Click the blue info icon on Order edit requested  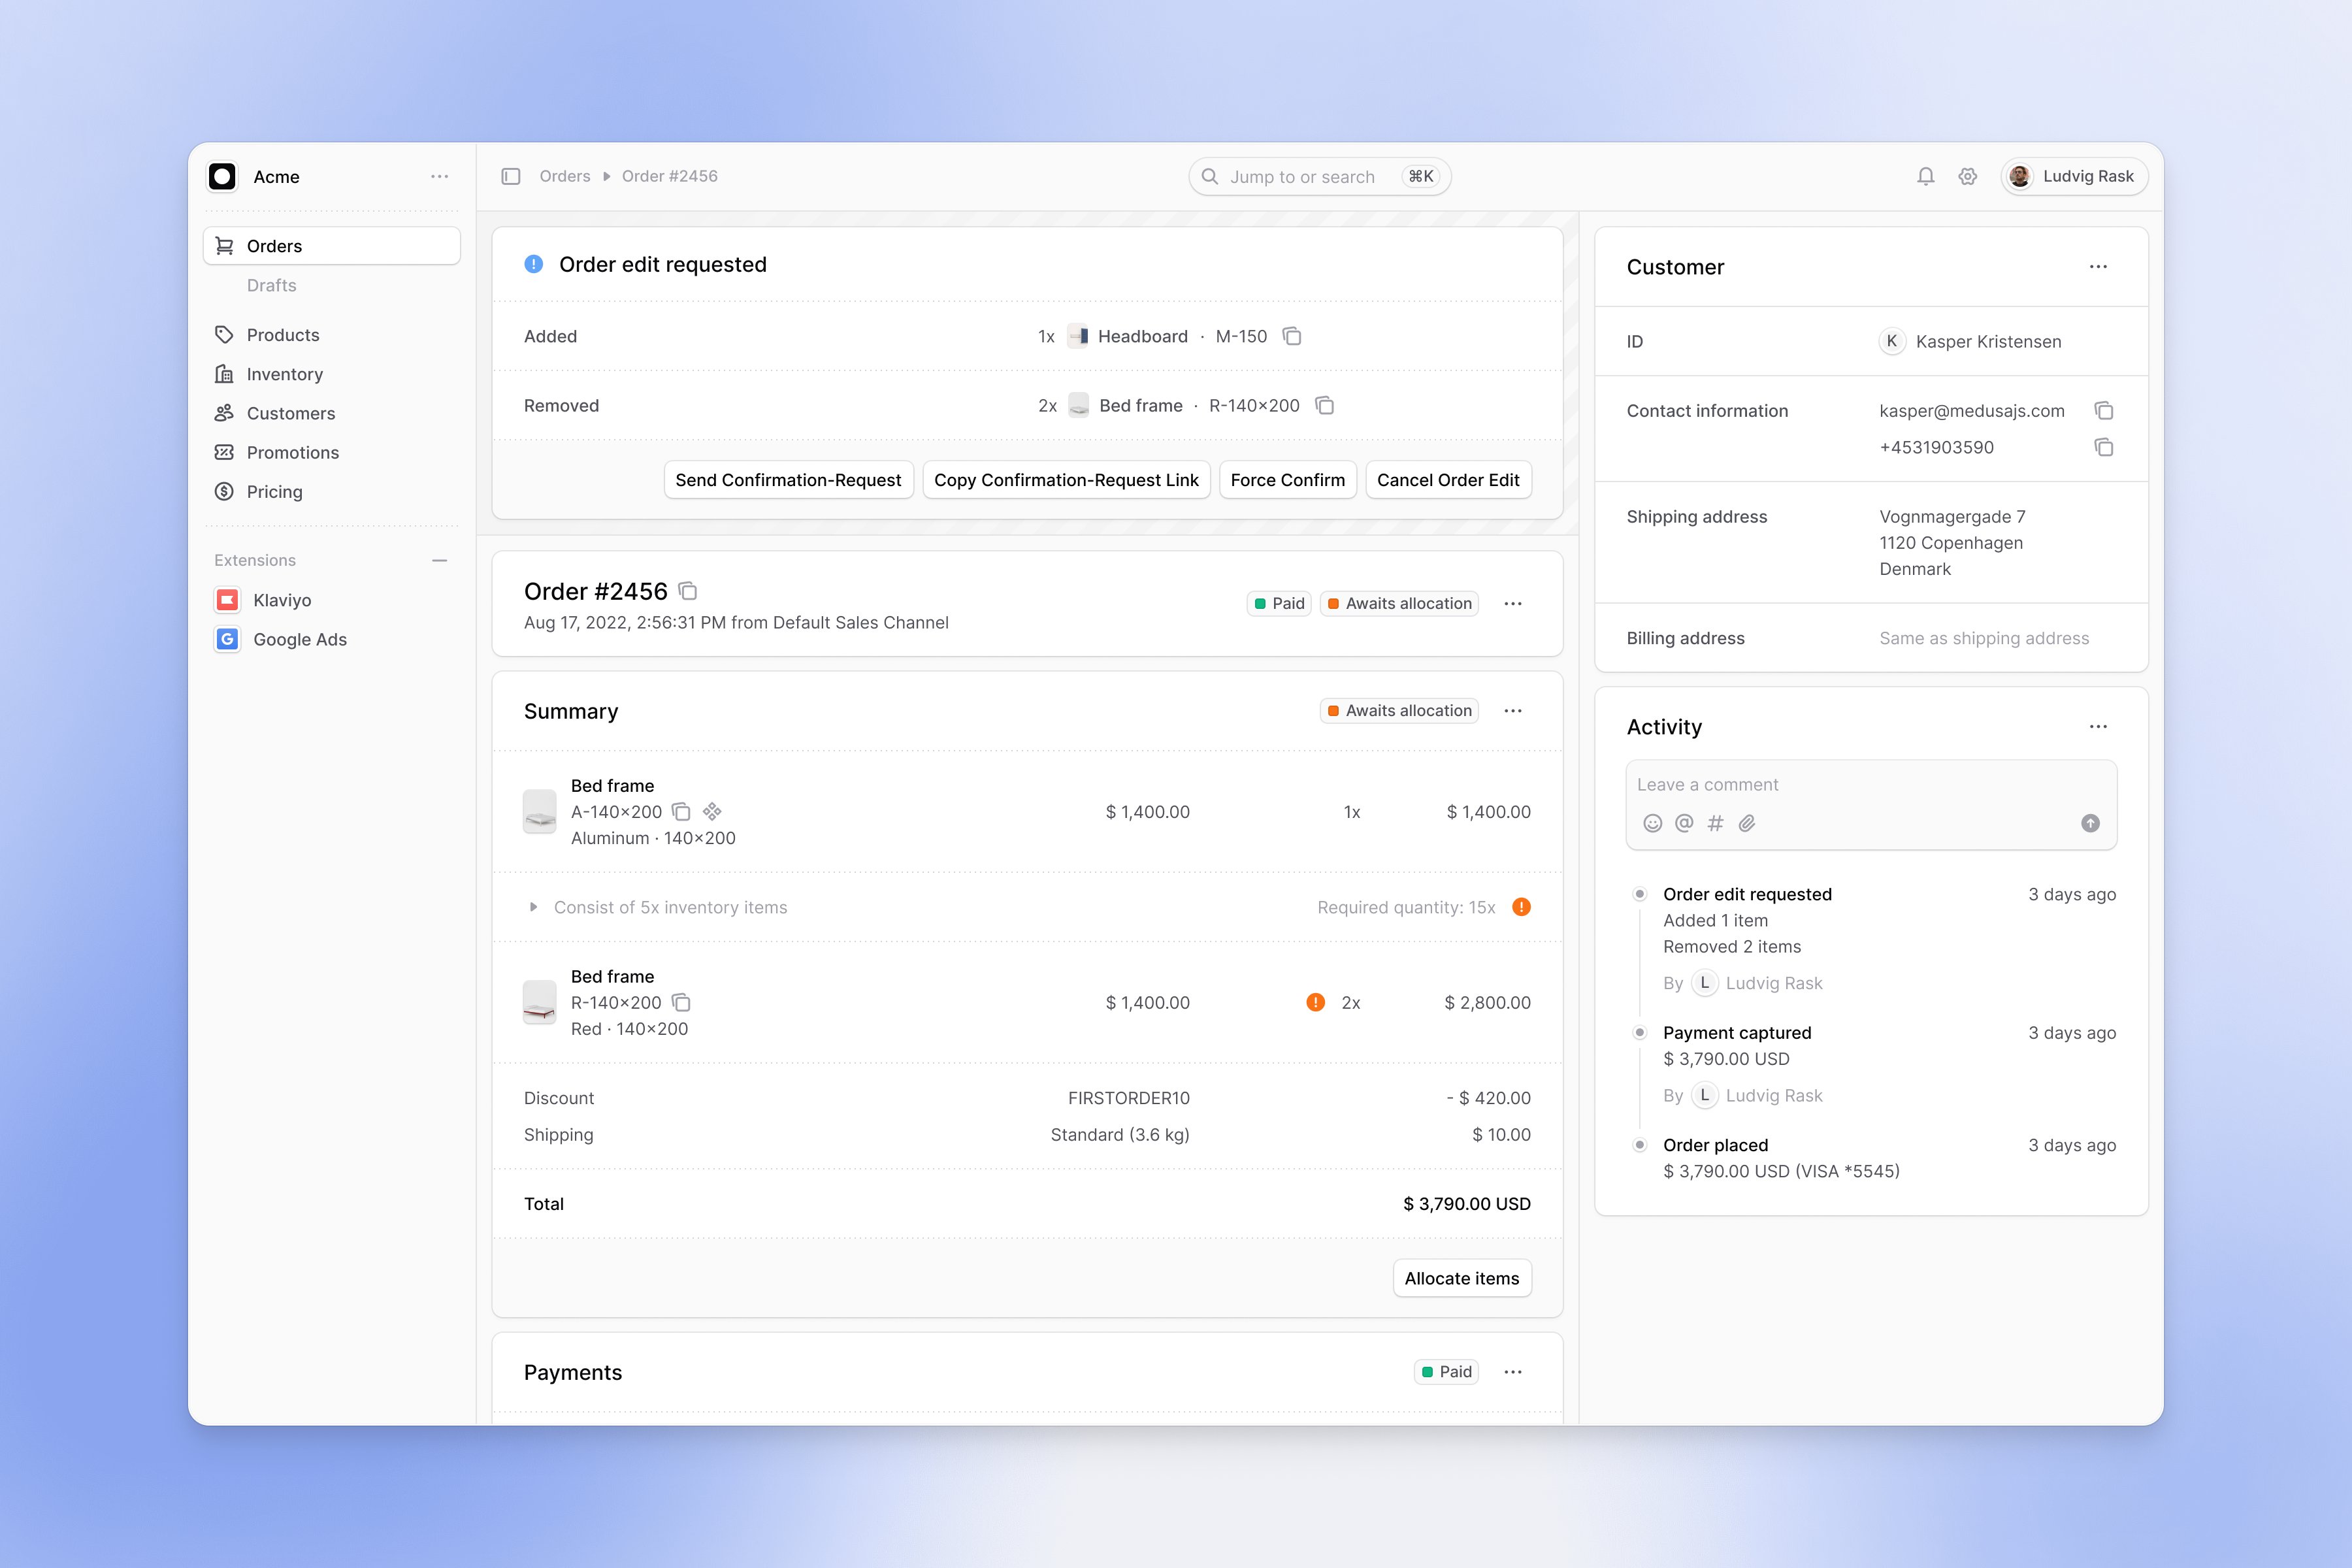534,264
